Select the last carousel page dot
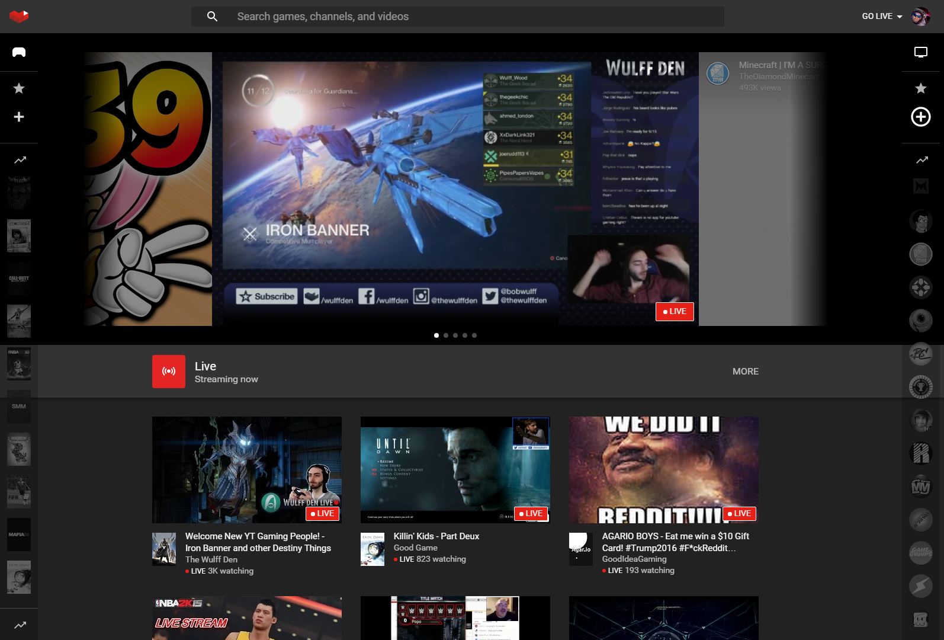944x640 pixels. coord(474,335)
